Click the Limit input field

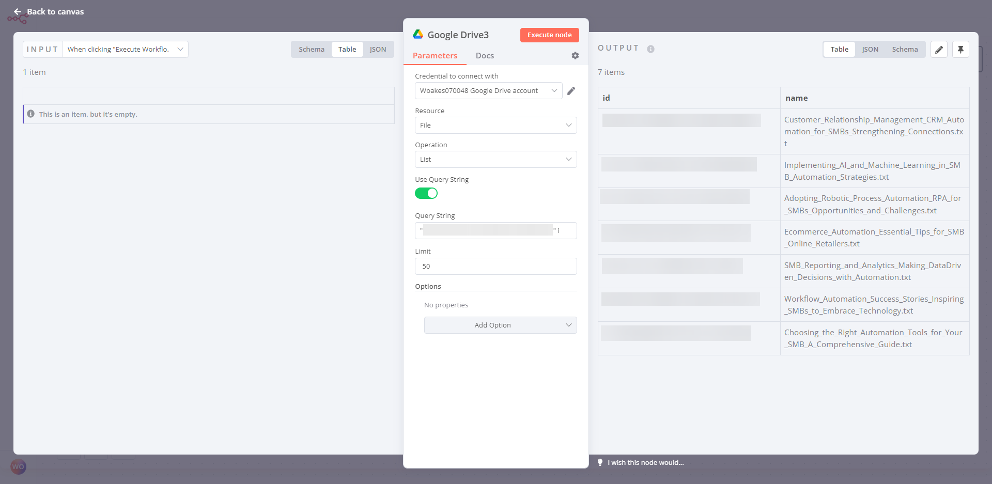tap(495, 267)
